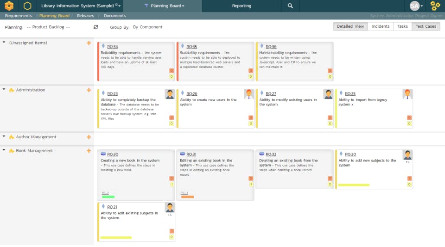Viewport: 445px width, 247px height.
Task: Click owner avatar on RQ:26 card
Action: (x=249, y=94)
